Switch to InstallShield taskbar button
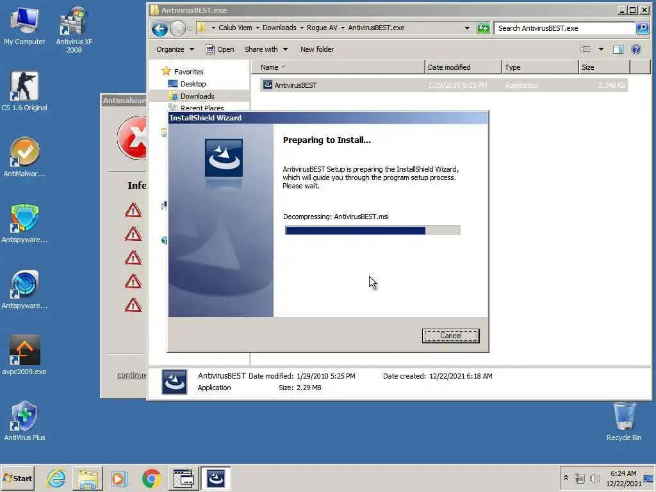The width and height of the screenshot is (656, 492). [215, 478]
